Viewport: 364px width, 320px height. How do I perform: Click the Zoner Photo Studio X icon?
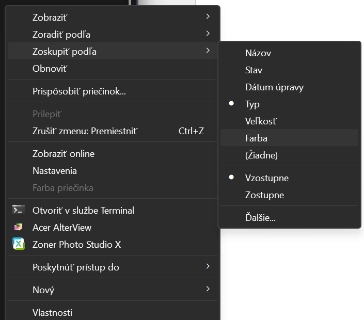point(19,244)
